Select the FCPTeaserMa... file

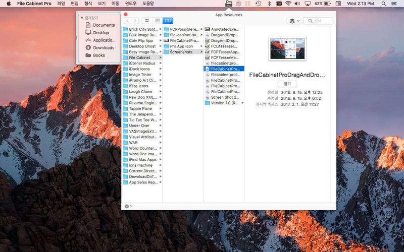pyautogui.click(x=224, y=57)
